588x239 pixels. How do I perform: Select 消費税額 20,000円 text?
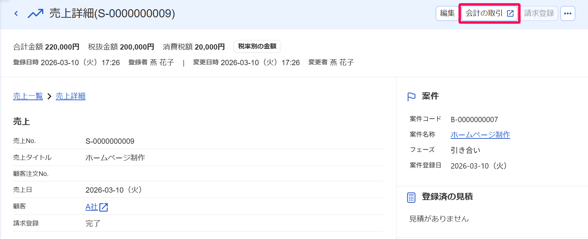[194, 47]
